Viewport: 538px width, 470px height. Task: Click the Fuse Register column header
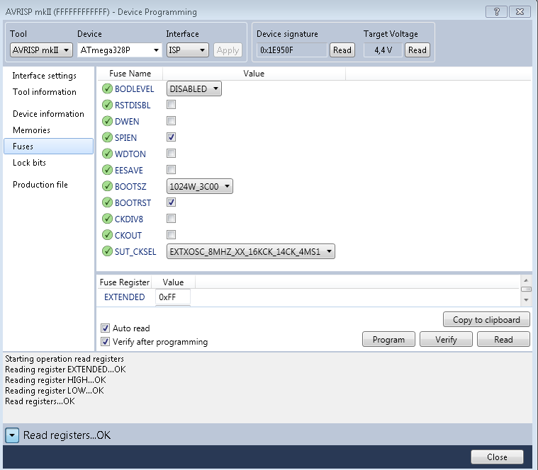(x=125, y=282)
